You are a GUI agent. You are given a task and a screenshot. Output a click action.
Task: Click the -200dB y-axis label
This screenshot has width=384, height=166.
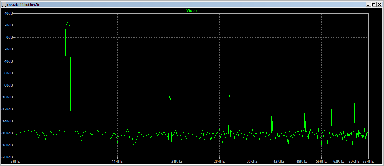click(x=7, y=157)
